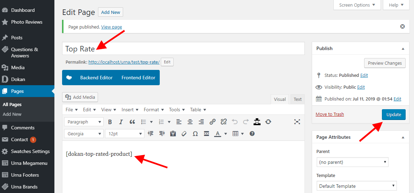
Task: Click the circular refresh arrows icon
Action: pos(268,122)
